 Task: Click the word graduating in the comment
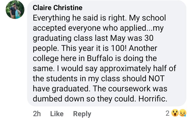(x=52, y=39)
